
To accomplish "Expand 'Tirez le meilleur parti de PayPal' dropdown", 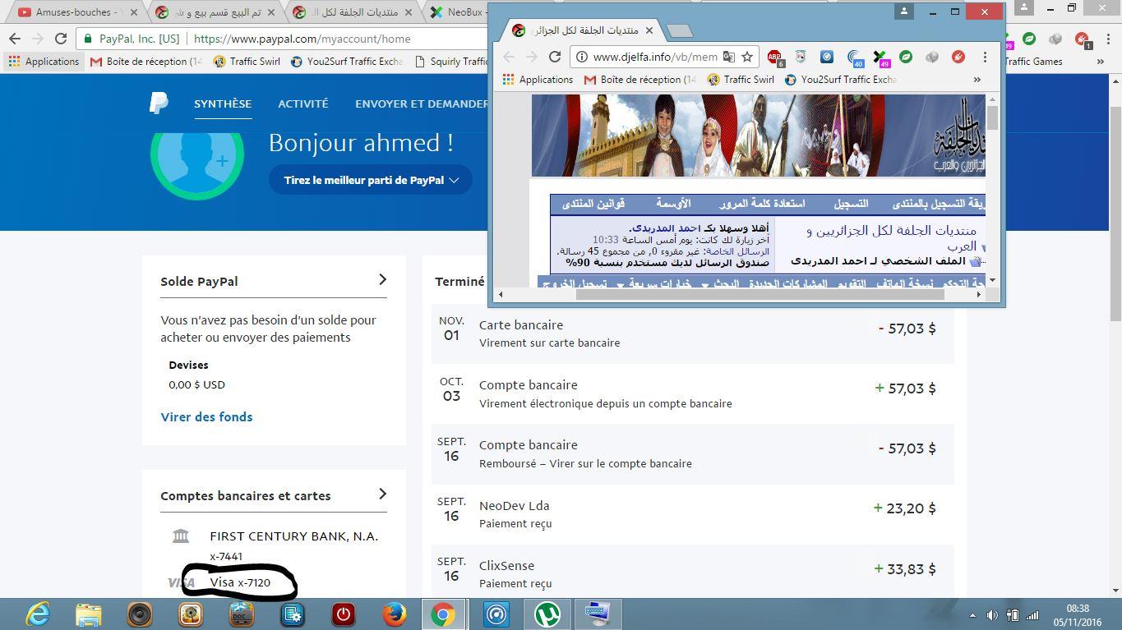I will coord(371,180).
